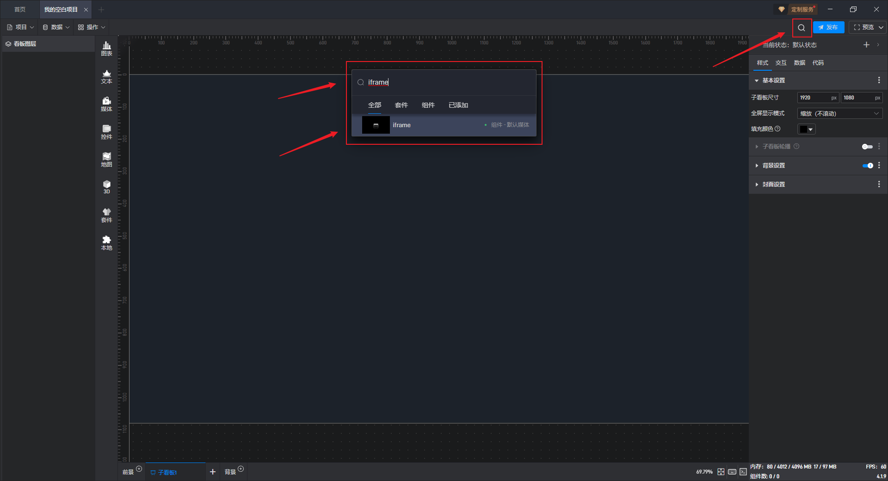Click the help icon beside 填充颜色
The height and width of the screenshot is (481, 888).
pos(777,129)
